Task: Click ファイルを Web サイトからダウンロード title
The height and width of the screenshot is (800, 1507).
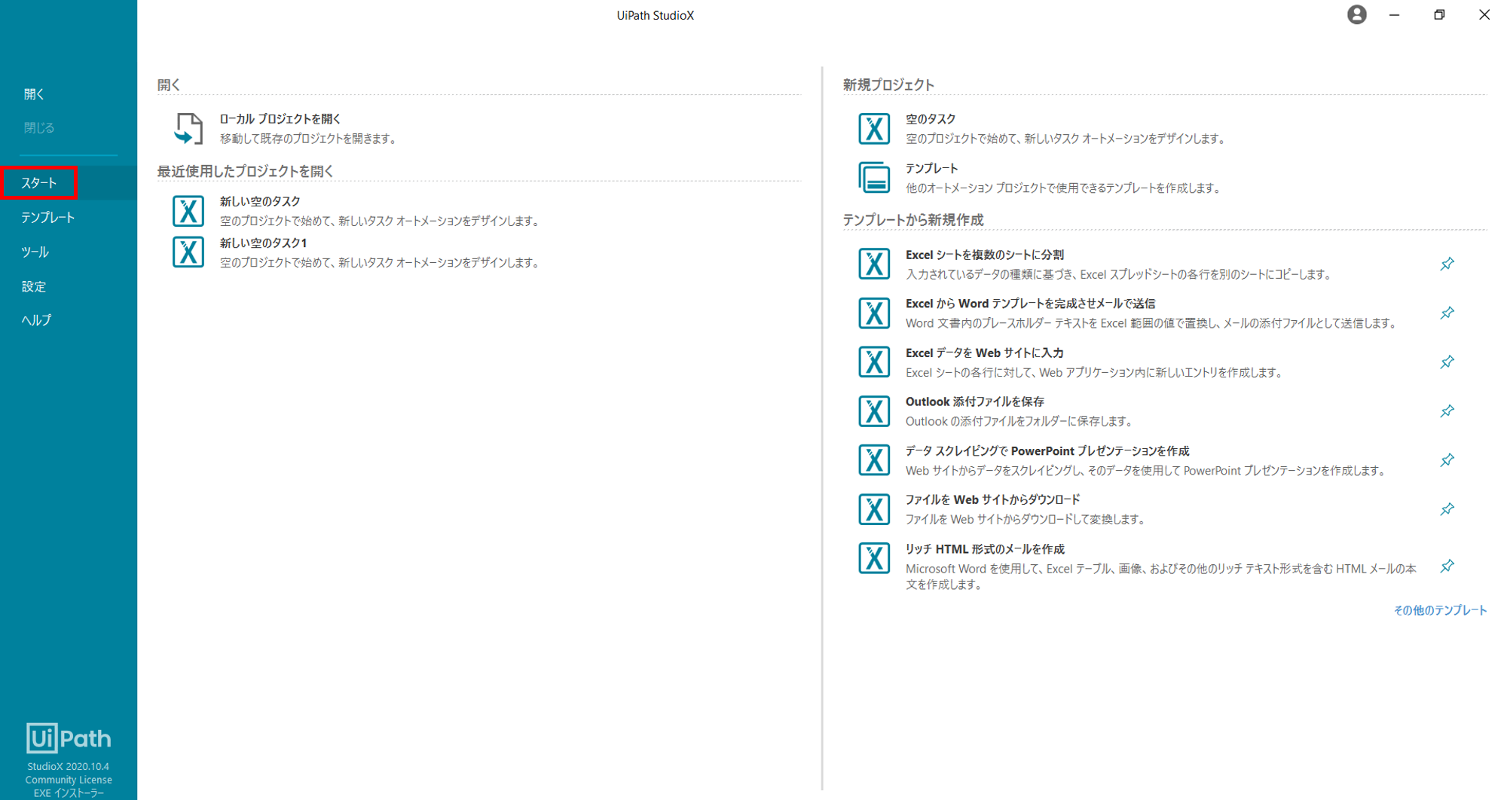Action: (x=993, y=499)
